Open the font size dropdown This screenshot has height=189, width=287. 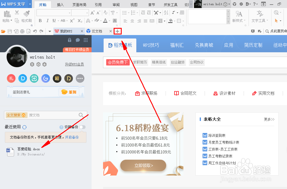pos(87,13)
